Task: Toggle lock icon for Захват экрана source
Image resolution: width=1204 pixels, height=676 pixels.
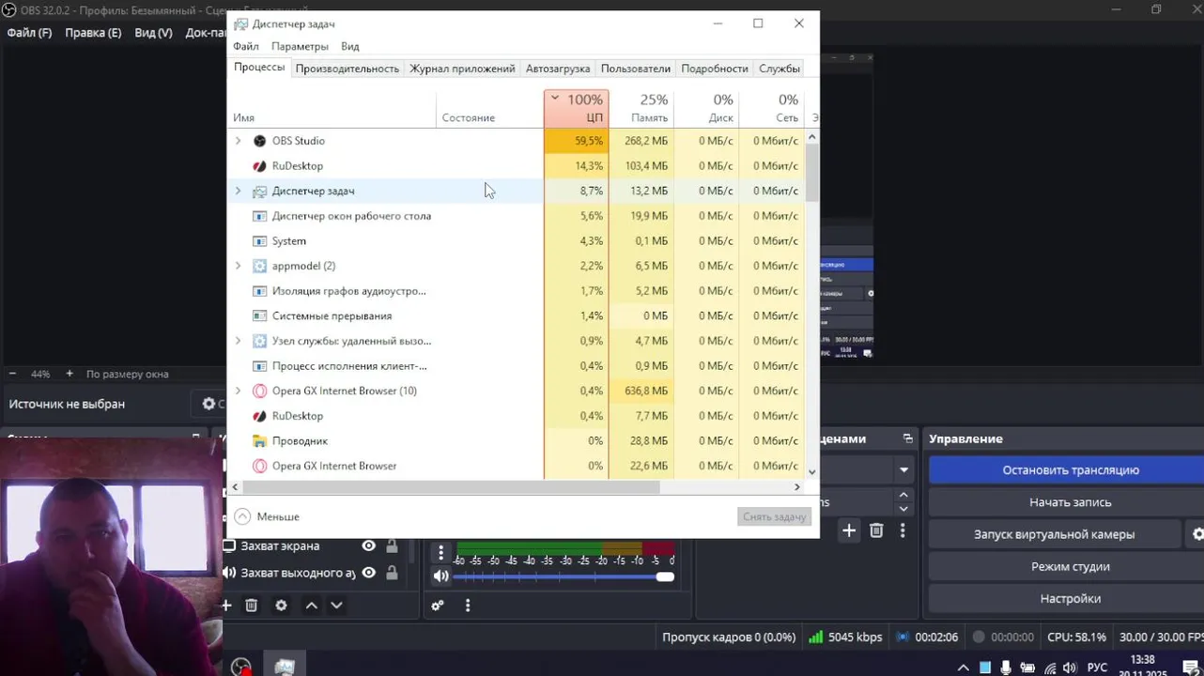Action: (393, 545)
